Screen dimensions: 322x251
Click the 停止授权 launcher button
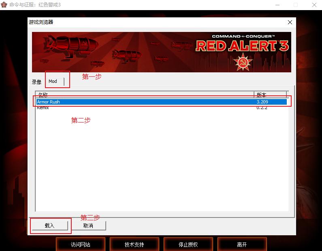(188, 245)
